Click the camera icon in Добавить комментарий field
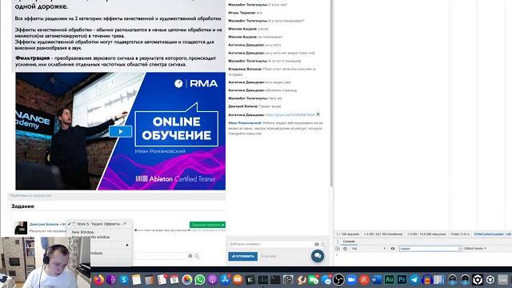Screen dimensions: 512x288 (317, 244)
